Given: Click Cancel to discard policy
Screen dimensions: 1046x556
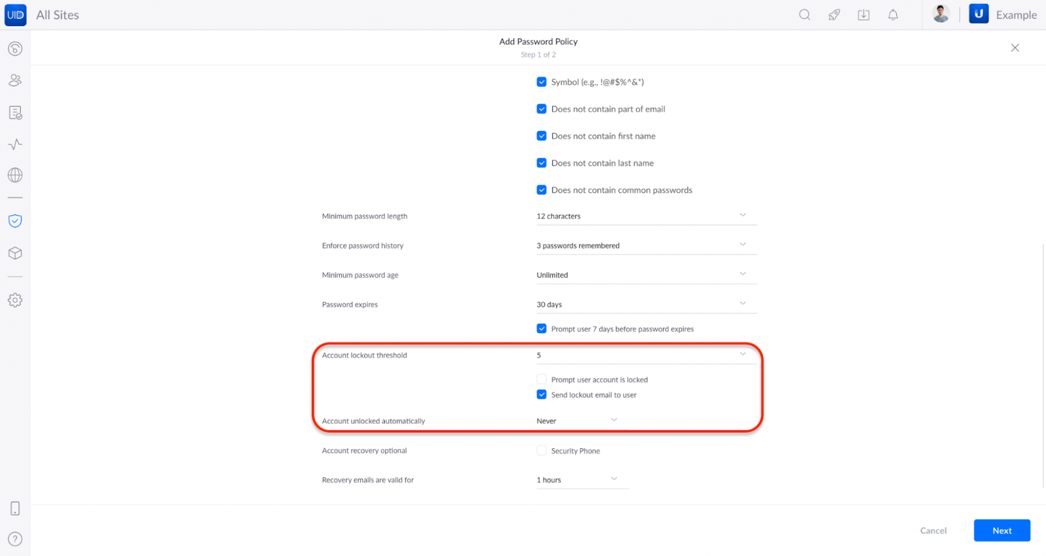Looking at the screenshot, I should tap(933, 530).
